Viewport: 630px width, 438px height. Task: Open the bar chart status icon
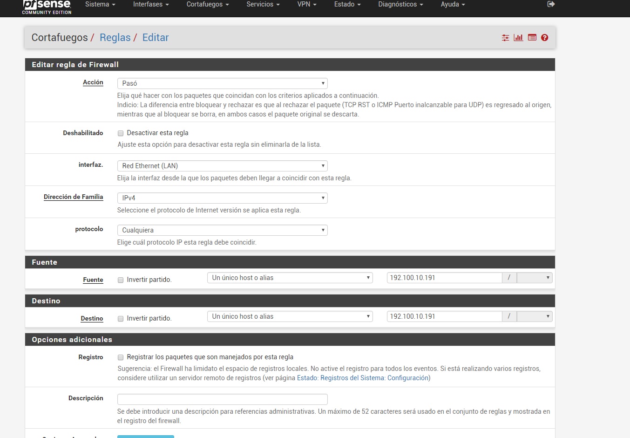pyautogui.click(x=518, y=38)
